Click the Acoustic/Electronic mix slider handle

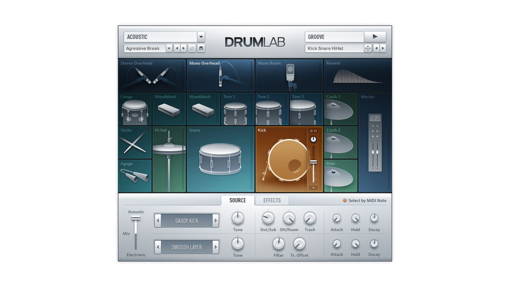pyautogui.click(x=135, y=218)
